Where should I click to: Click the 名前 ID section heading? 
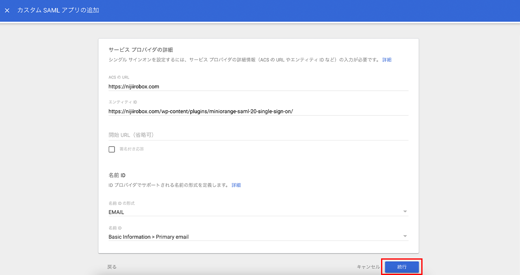pos(117,175)
